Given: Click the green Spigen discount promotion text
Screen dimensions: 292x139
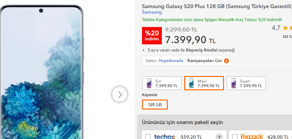Looking at the screenshot, I should pos(212,20).
